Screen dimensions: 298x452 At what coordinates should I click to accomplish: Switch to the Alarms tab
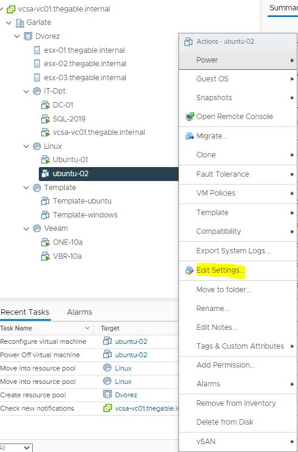(80, 312)
